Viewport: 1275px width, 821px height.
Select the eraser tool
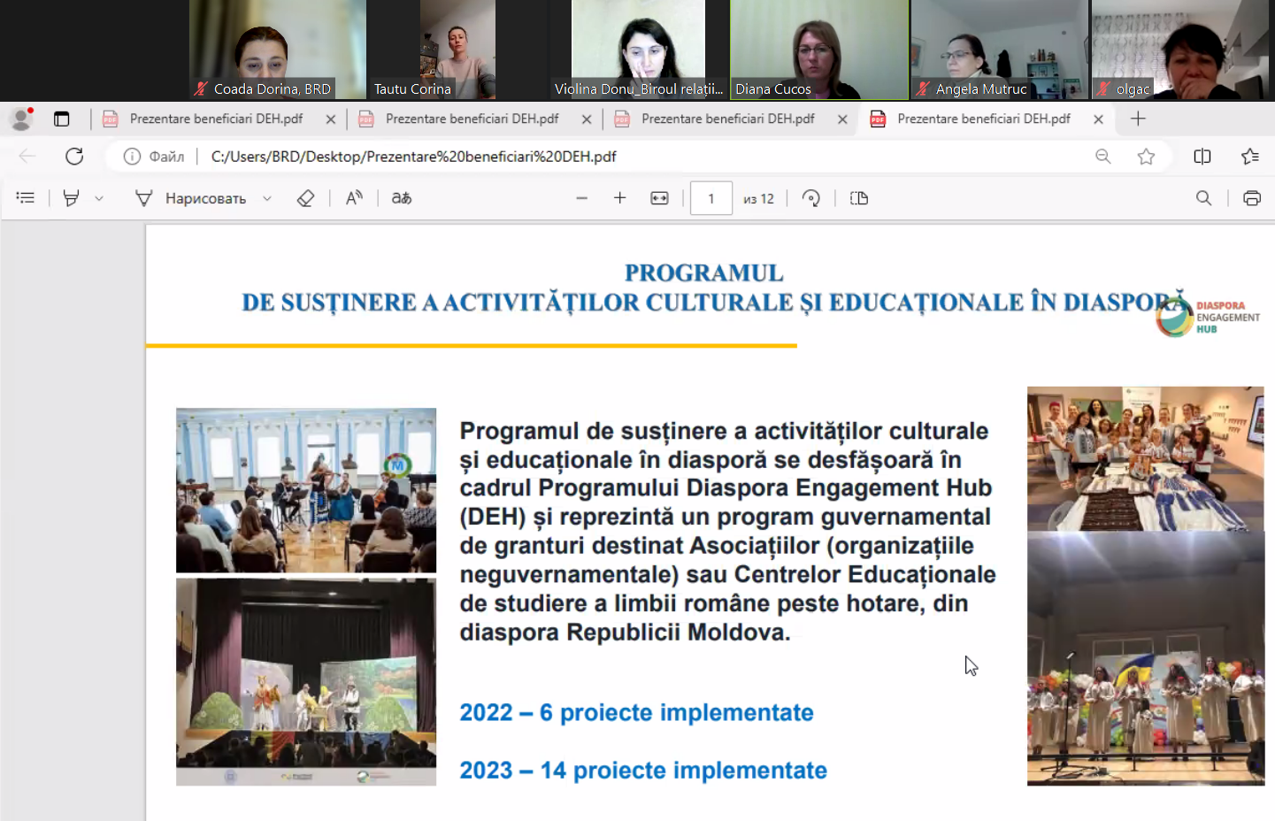pos(305,198)
